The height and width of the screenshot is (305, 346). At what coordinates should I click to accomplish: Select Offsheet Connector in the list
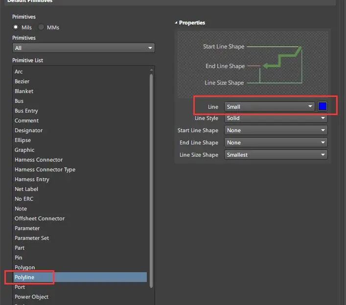coord(40,218)
